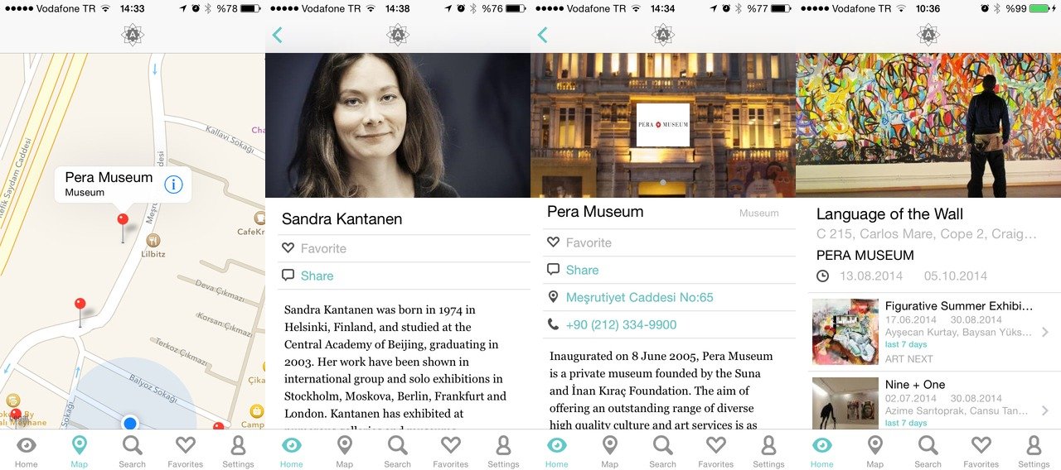
Task: Tap the Lilbitz restaurant map icon
Action: coord(153,240)
